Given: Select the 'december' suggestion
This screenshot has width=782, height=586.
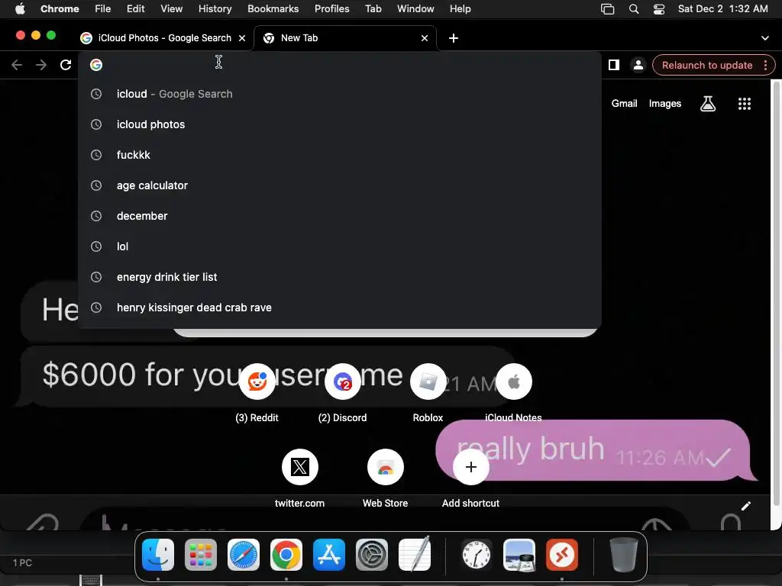Looking at the screenshot, I should coord(339,216).
